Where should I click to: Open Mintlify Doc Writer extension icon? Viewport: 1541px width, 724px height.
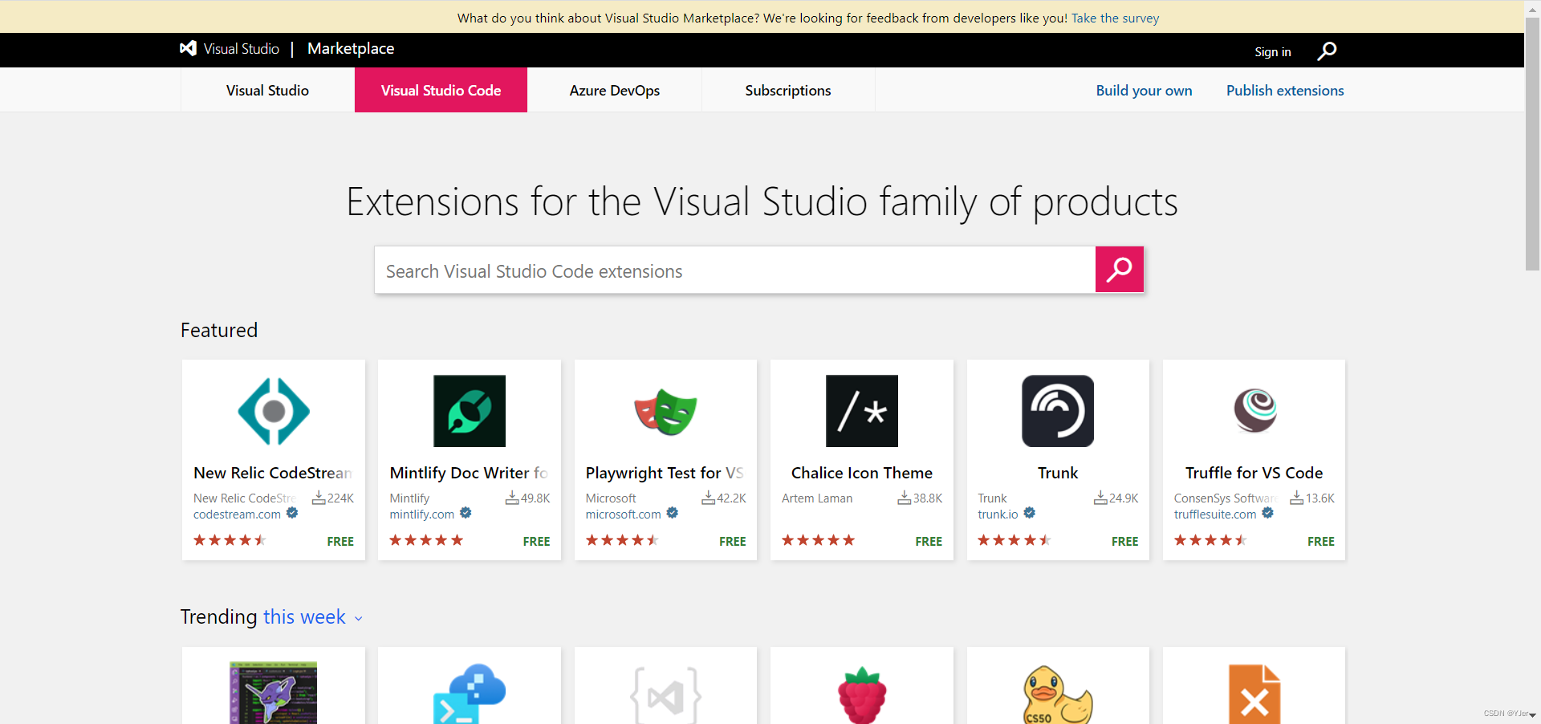tap(470, 411)
